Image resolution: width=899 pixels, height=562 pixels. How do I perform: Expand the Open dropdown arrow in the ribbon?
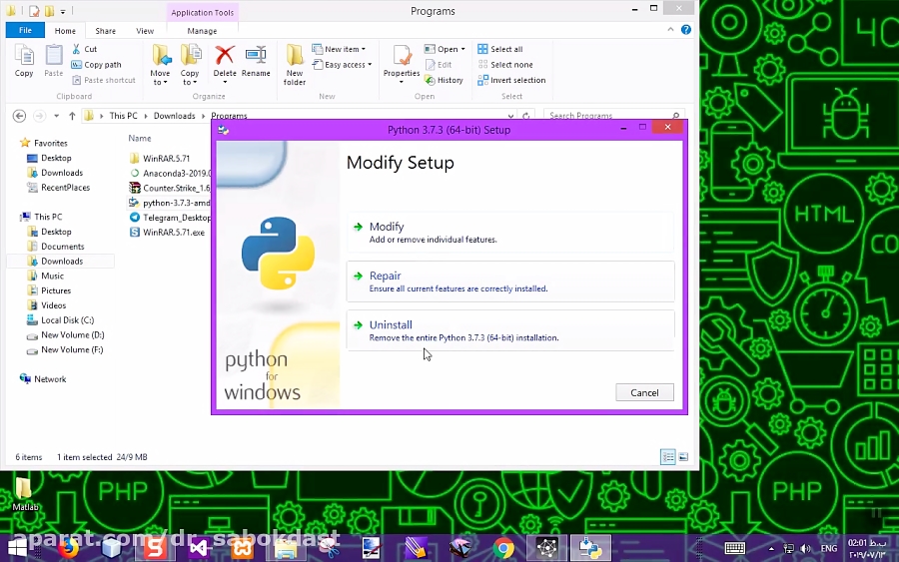tap(462, 49)
